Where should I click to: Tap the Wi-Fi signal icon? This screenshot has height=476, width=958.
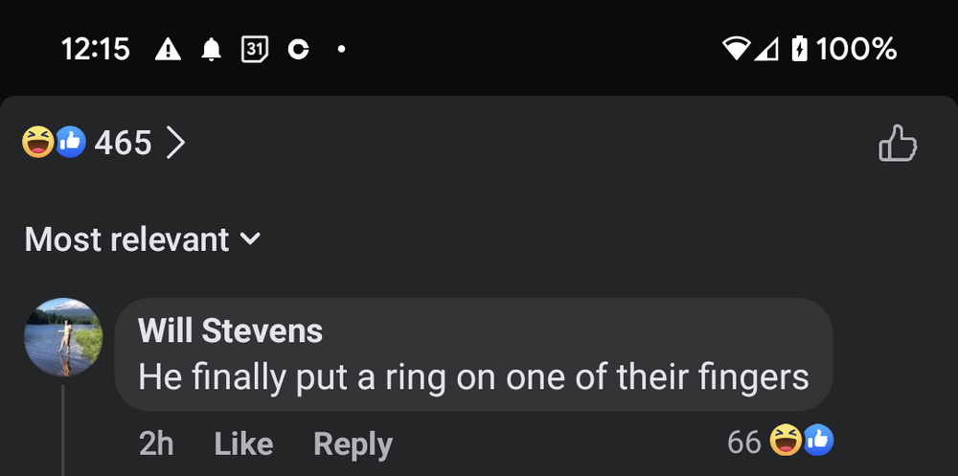pyautogui.click(x=736, y=49)
